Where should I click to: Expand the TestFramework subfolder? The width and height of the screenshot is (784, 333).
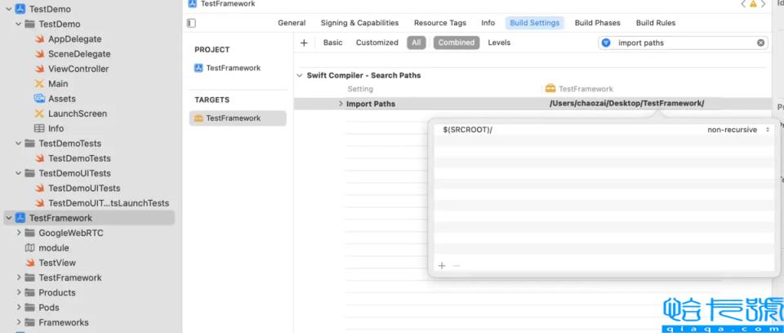19,277
